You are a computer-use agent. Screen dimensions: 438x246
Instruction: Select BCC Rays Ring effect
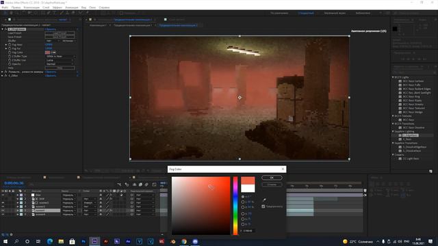[411, 97]
